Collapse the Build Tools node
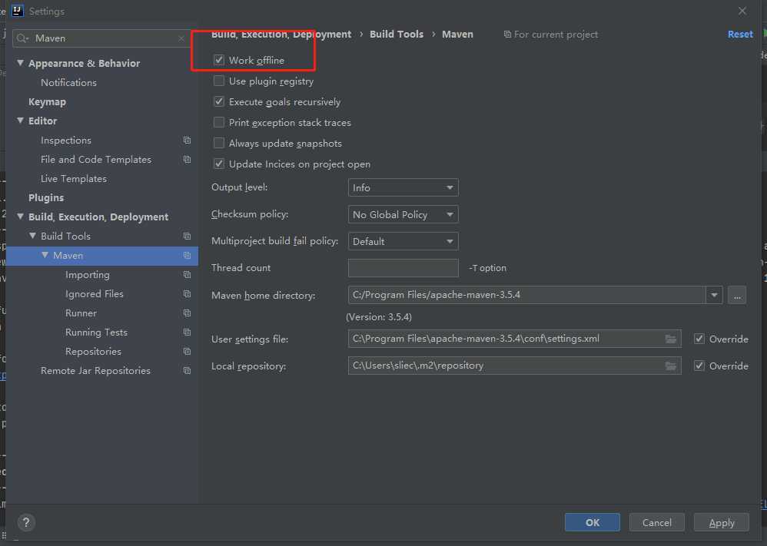Viewport: 767px width, 546px height. click(32, 236)
